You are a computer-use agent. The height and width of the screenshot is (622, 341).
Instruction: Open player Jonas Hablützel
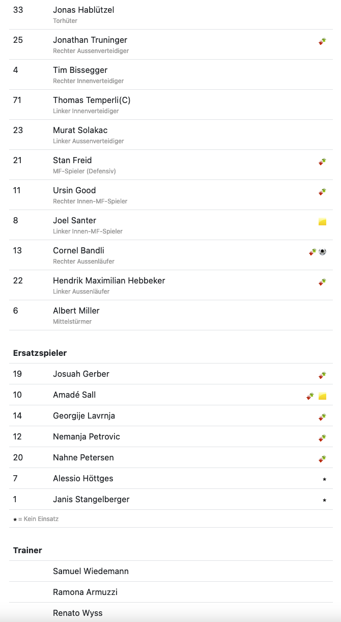[171, 14]
